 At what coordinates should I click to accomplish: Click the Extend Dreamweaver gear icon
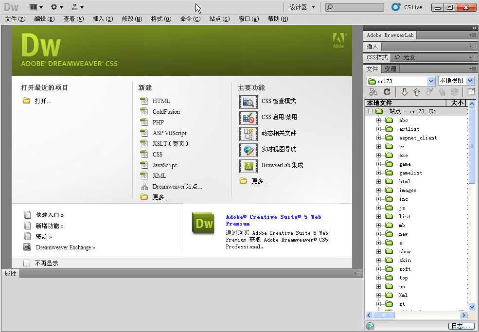pos(53,7)
